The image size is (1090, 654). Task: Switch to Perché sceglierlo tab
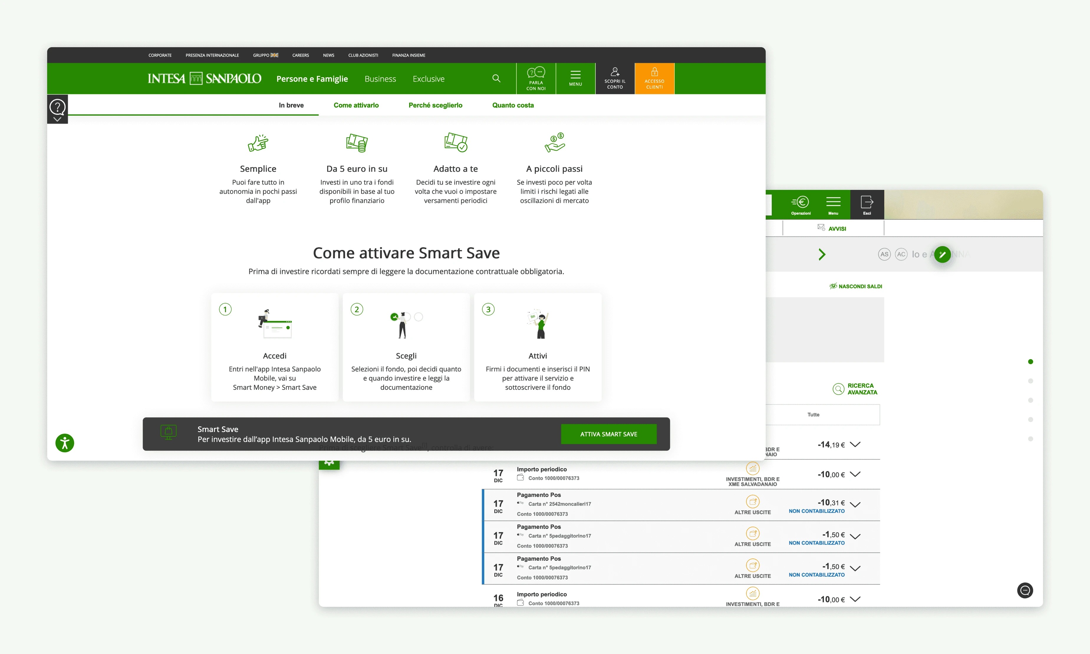point(435,105)
